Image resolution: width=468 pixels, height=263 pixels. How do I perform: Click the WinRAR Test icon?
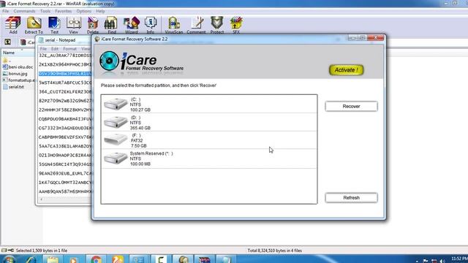pyautogui.click(x=54, y=25)
